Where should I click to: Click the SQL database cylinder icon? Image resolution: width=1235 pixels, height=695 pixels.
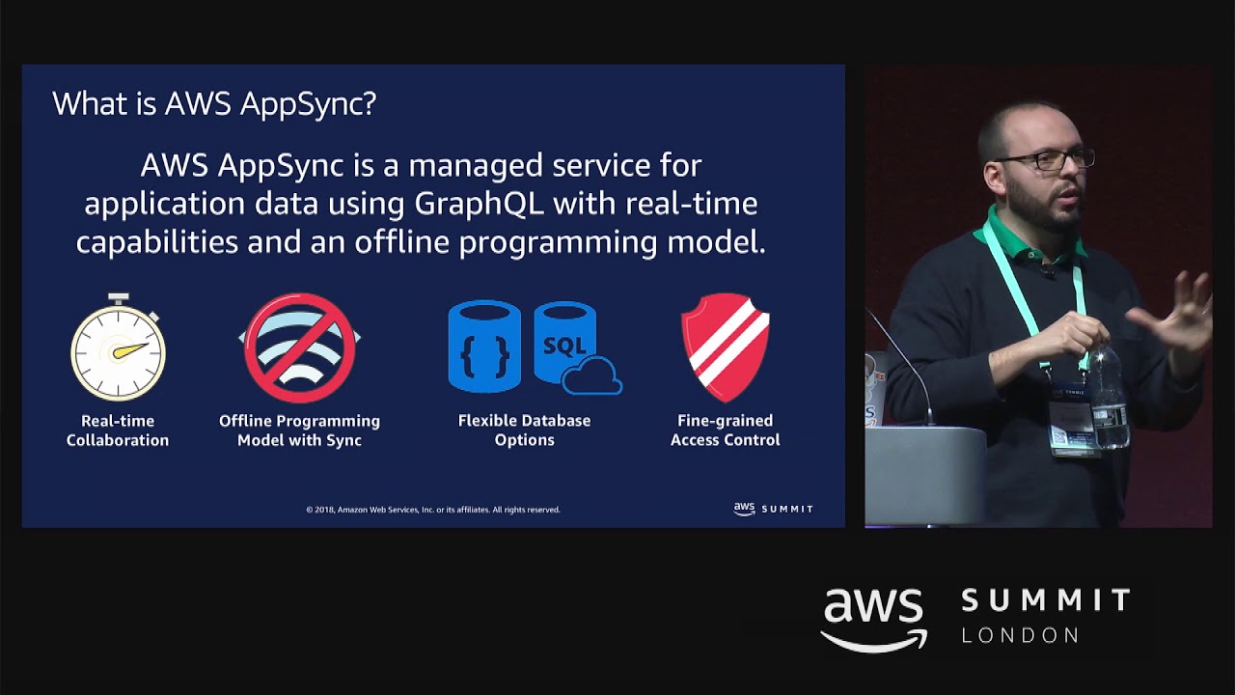(577, 347)
